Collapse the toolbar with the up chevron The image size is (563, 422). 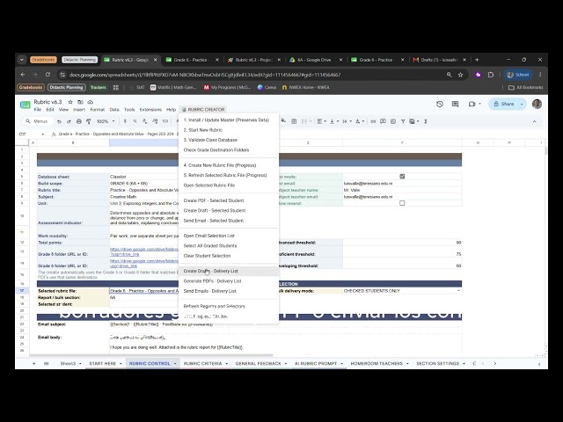tap(534, 121)
